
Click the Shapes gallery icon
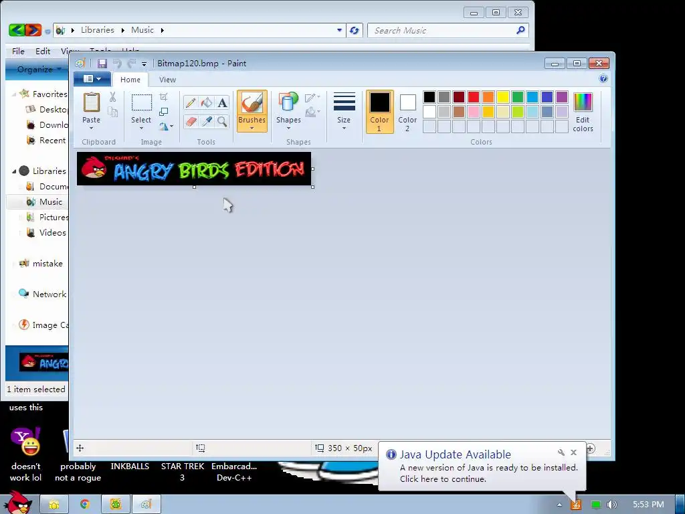point(288,102)
